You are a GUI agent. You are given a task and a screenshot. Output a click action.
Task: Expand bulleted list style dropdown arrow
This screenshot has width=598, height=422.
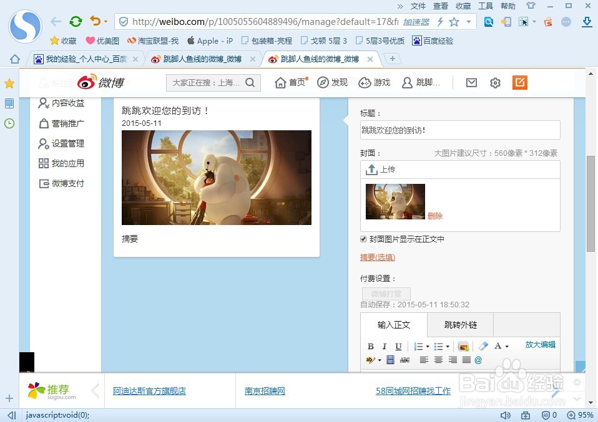(x=448, y=347)
